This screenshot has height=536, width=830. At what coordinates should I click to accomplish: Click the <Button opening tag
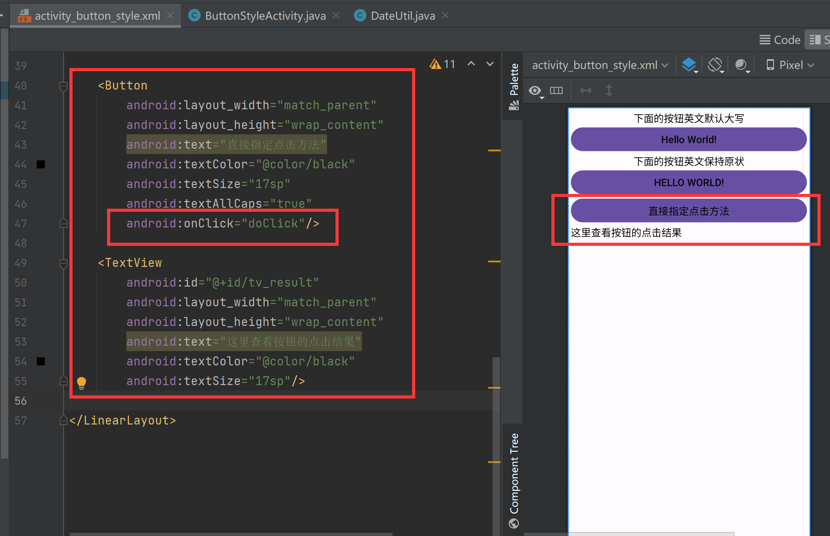pyautogui.click(x=123, y=86)
